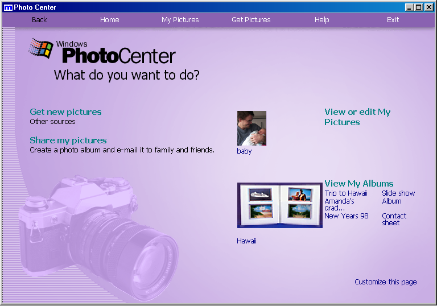Select the Trip to Hawaii album

[346, 193]
